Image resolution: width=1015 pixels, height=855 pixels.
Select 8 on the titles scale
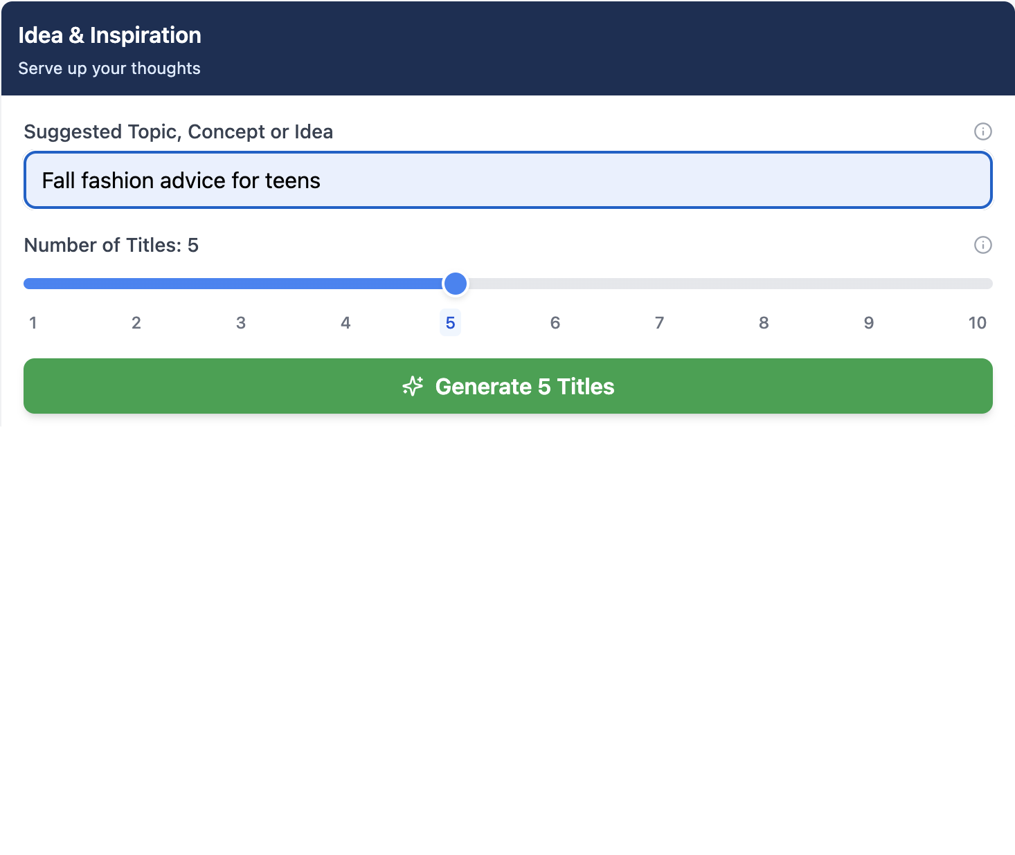764,322
